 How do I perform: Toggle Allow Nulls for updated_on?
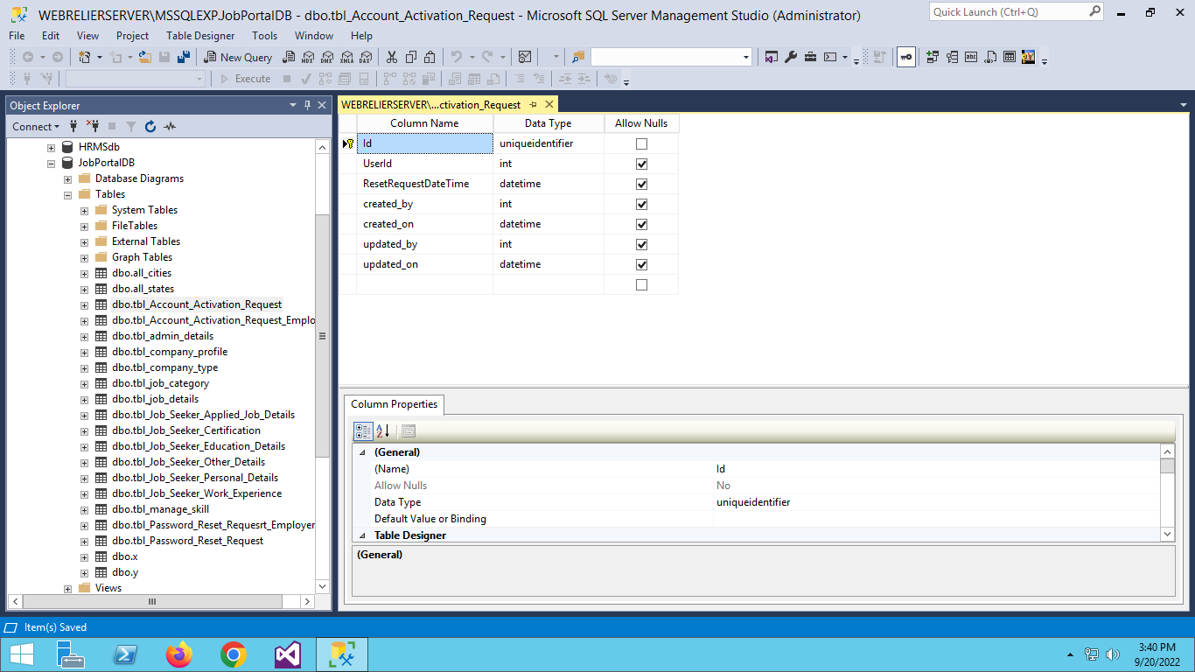[x=641, y=264]
